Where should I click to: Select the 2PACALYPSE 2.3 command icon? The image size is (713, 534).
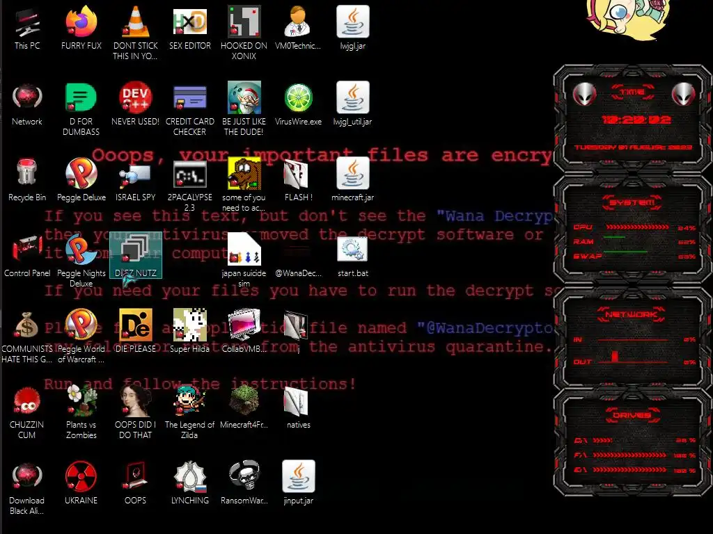[x=189, y=185]
